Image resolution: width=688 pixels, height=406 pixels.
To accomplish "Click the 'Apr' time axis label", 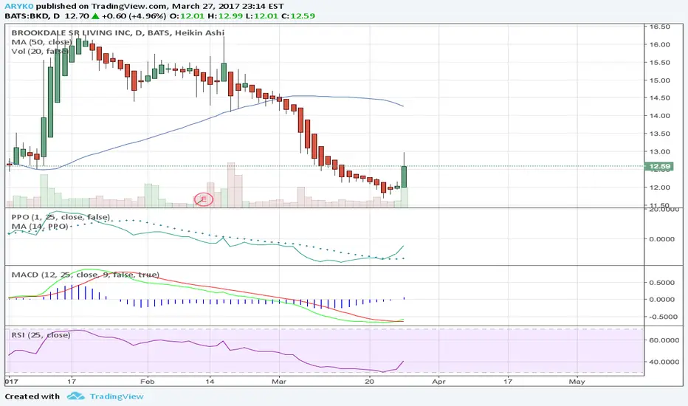I will click(x=438, y=382).
